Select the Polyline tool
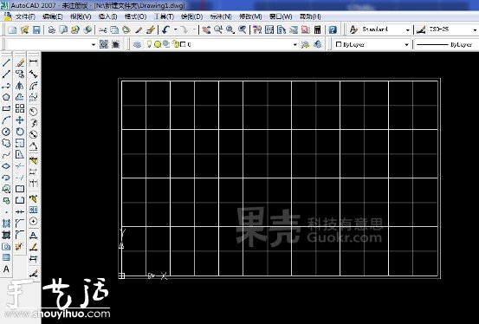The width and height of the screenshot is (479, 324). click(x=6, y=86)
